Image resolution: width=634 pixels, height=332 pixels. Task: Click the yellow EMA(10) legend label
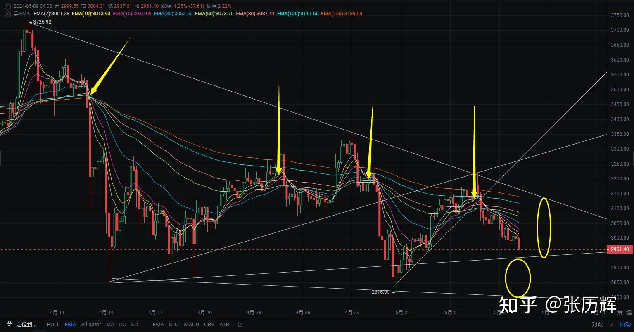tap(91, 14)
